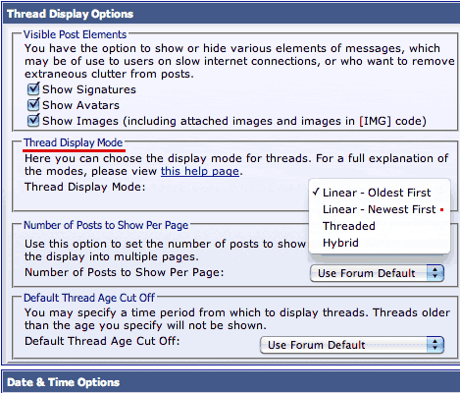460x393 pixels.
Task: Click the Visible Post Elements legend title
Action: (75, 34)
